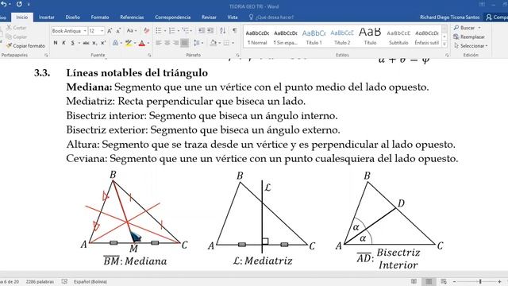Viewport: 508px width, 286px height.
Task: Click the ¿Qué desea hacer? search box
Action: [271, 17]
